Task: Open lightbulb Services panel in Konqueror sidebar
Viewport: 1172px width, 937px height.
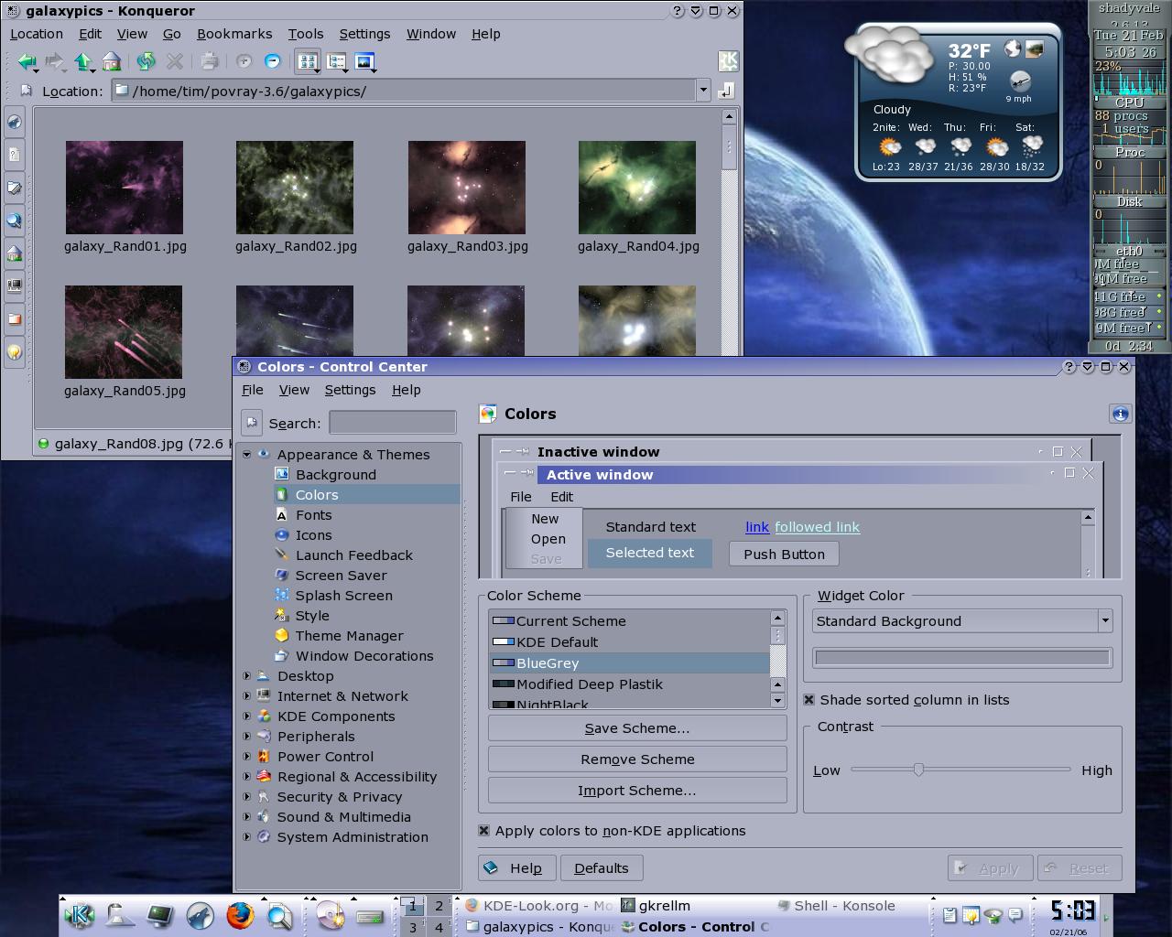Action: click(x=15, y=352)
